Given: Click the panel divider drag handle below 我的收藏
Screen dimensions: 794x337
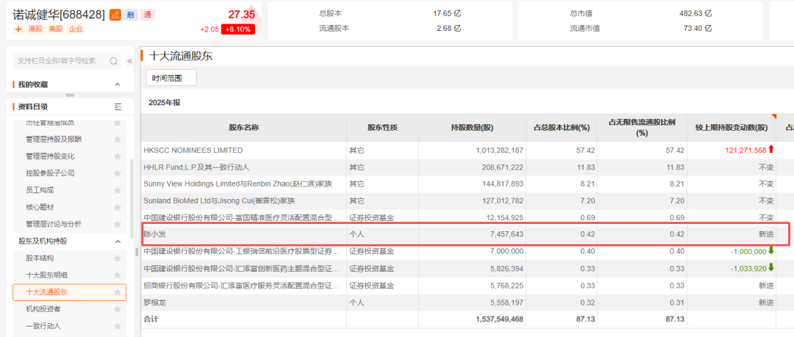Looking at the screenshot, I should click(x=70, y=95).
